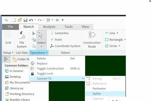Expand the Setup group dropdown
151x101 pixels.
pyautogui.click(x=8, y=53)
